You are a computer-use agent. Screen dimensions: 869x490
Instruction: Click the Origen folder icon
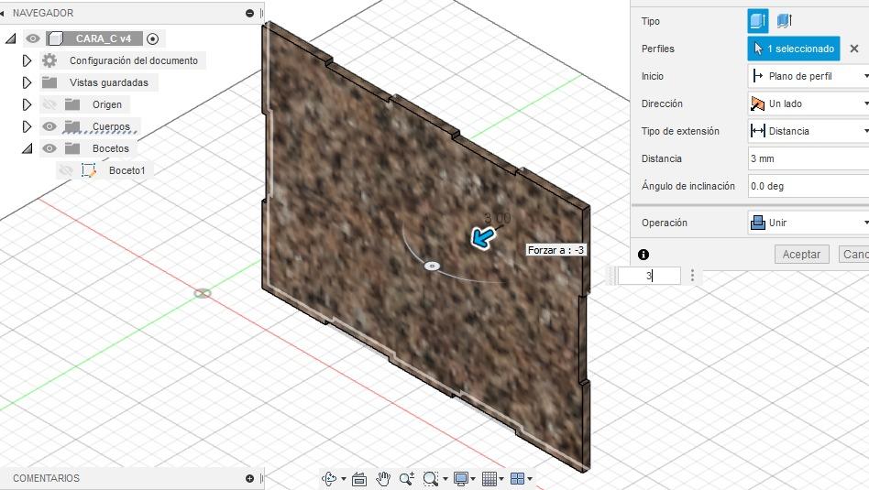72,104
